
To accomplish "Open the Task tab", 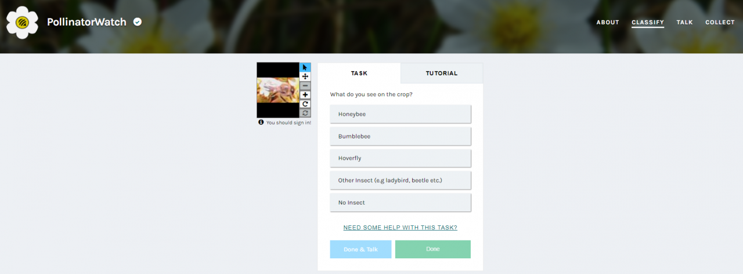I will 359,74.
